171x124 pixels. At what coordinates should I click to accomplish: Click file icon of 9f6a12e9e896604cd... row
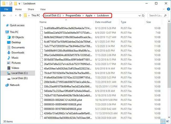coord(42,55)
